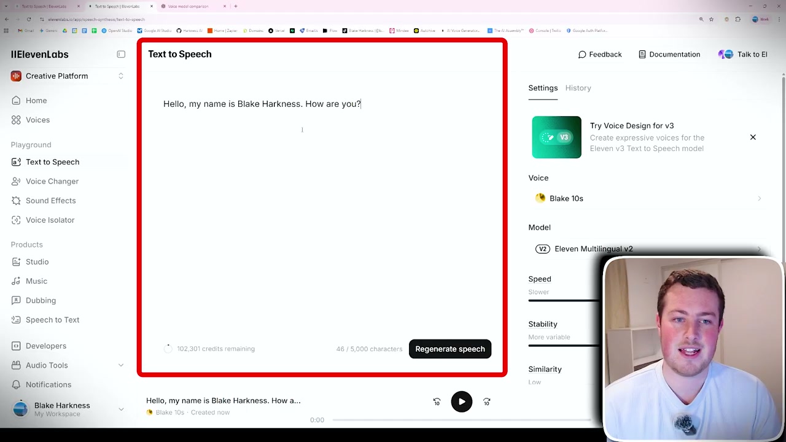The width and height of the screenshot is (786, 442).
Task: Click the Voice Design v3 thumbnail
Action: tap(556, 137)
